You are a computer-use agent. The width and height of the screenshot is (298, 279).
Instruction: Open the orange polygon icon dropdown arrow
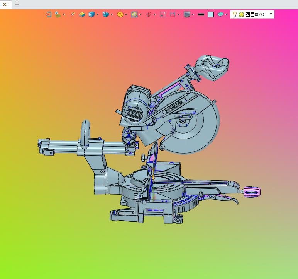(126, 14)
